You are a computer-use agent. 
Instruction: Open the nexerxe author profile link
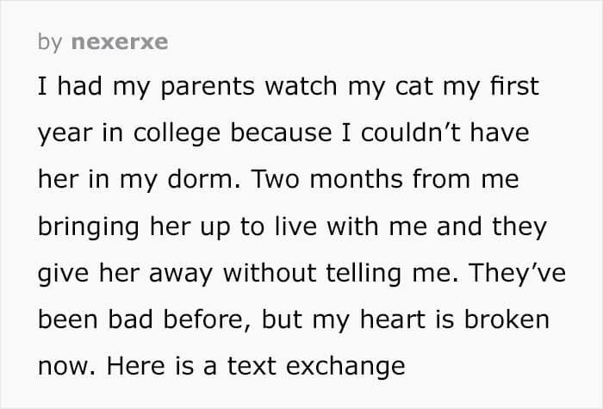point(120,42)
